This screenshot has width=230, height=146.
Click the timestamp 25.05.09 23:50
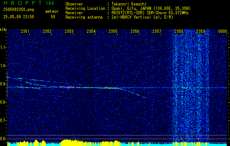click(19, 17)
